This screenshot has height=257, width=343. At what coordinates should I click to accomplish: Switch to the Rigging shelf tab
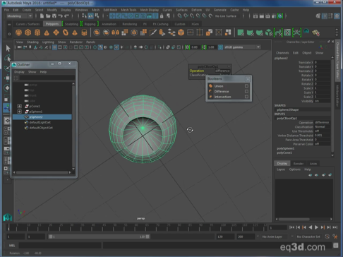90,24
